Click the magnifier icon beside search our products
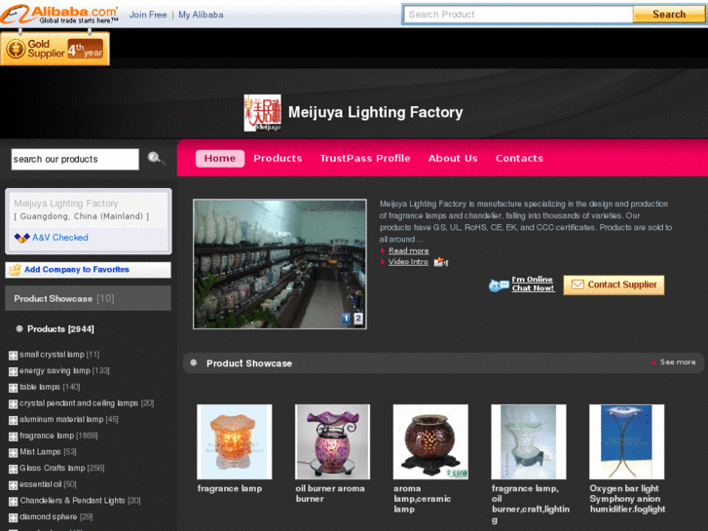 (x=155, y=158)
